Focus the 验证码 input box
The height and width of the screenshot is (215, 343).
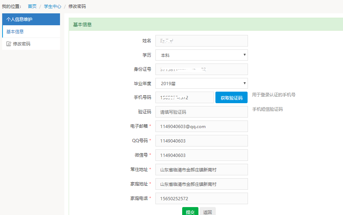[201, 112]
